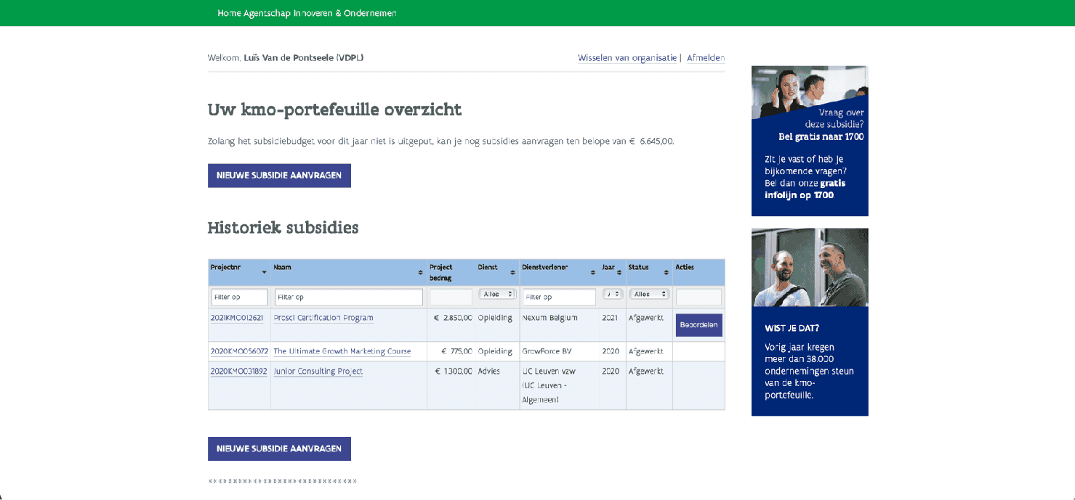
Task: Sort subsidies by Jaar header icon
Action: [x=619, y=272]
